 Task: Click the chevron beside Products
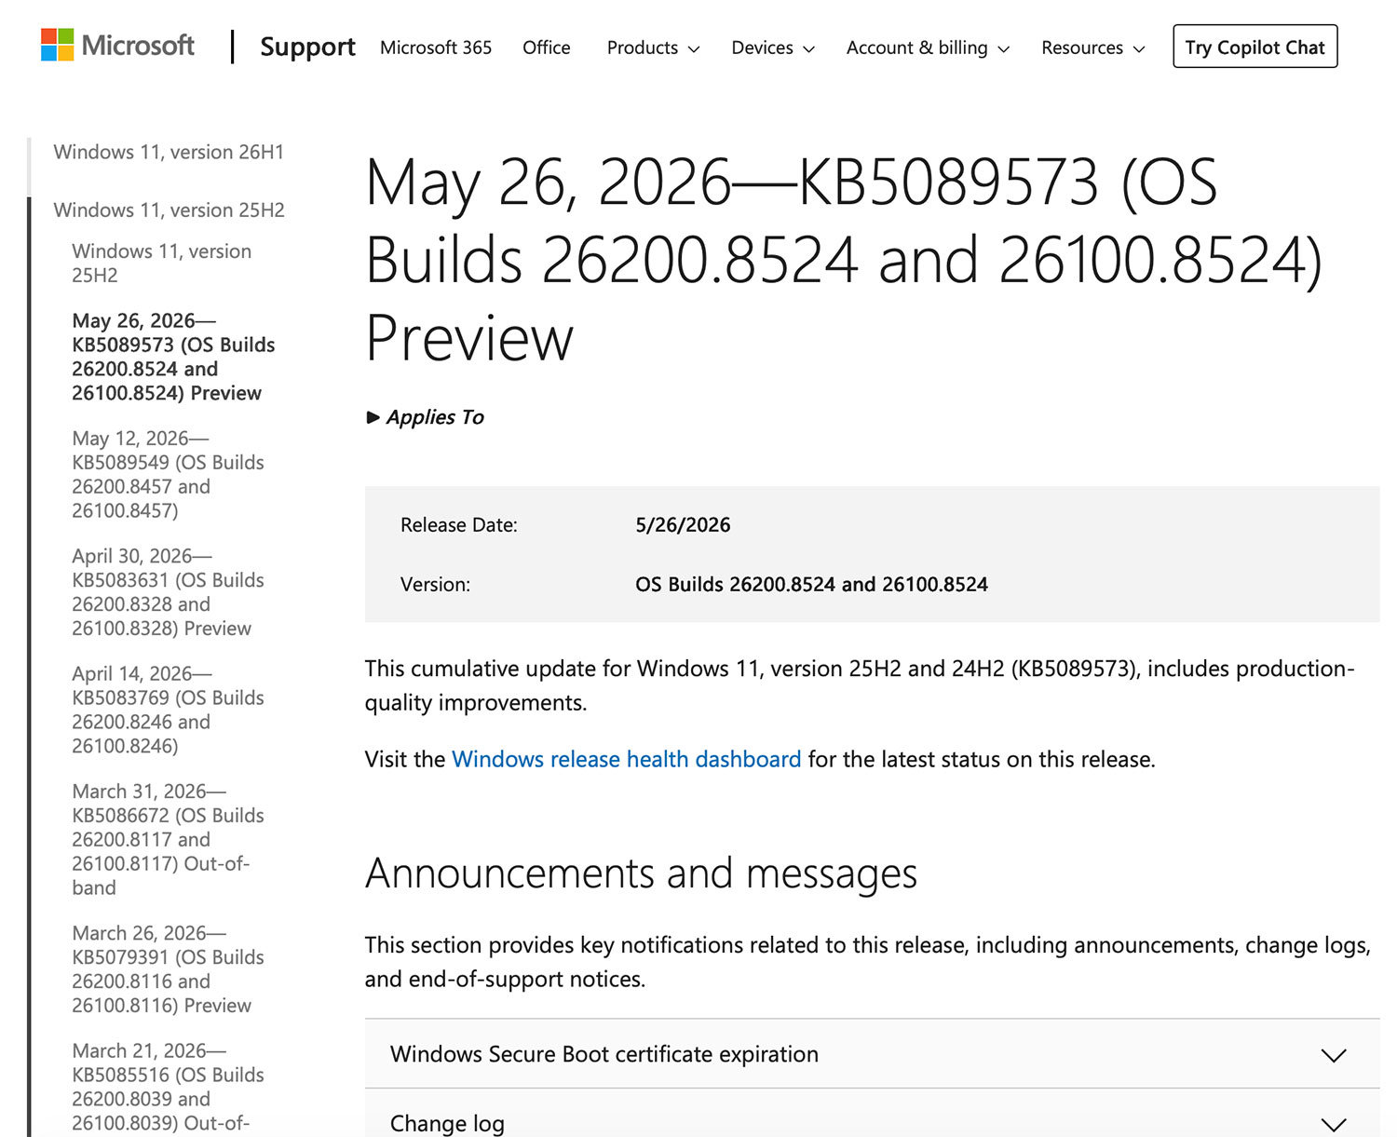click(693, 49)
